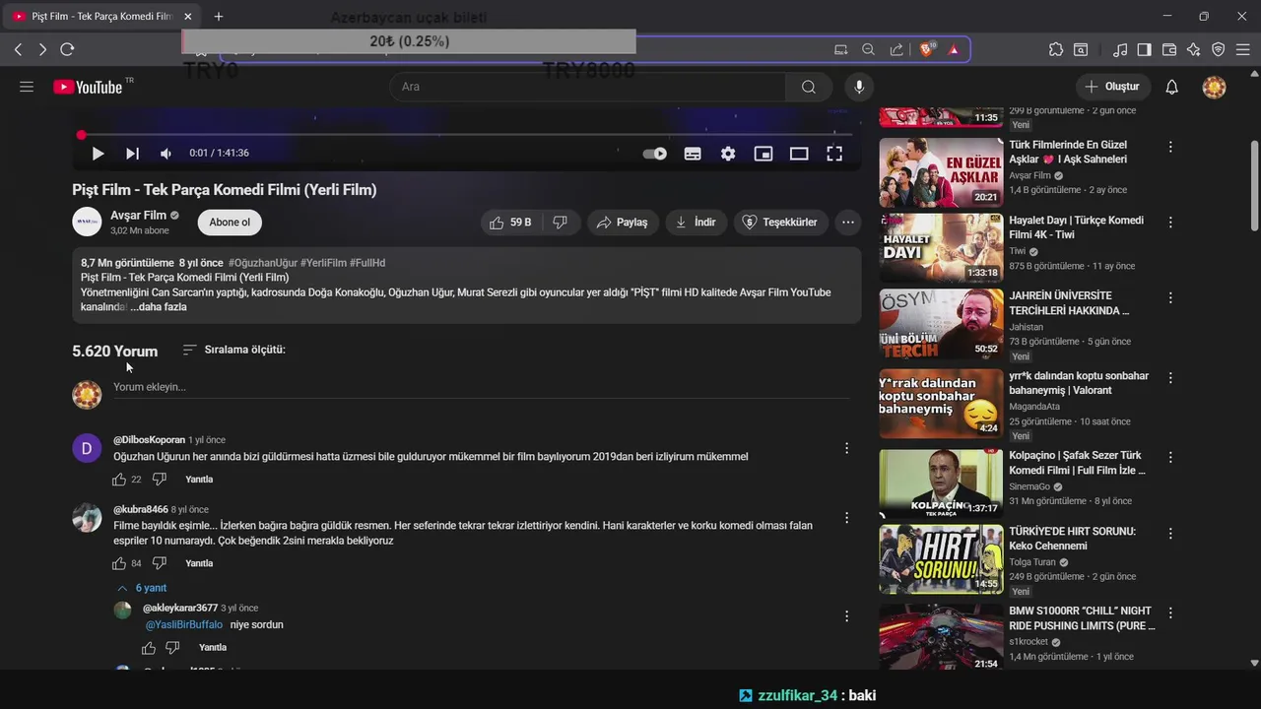Open more actions below the video
1261x709 pixels.
coord(848,223)
